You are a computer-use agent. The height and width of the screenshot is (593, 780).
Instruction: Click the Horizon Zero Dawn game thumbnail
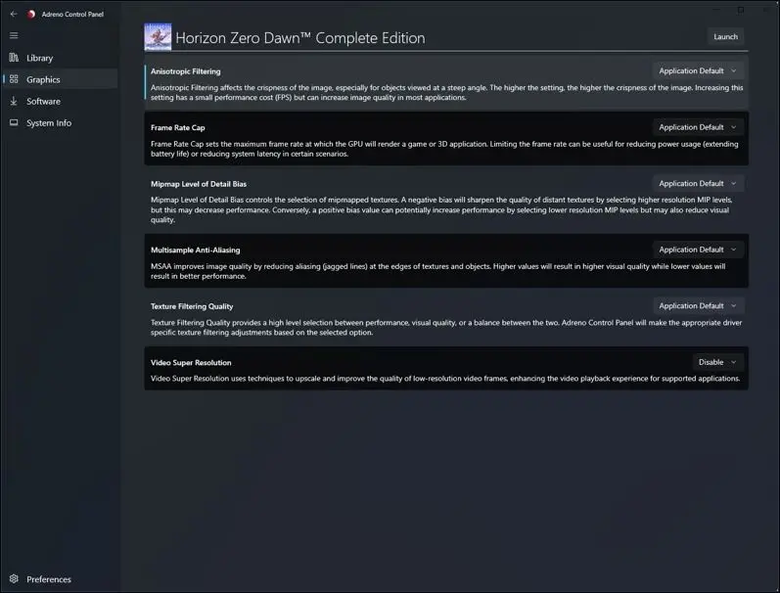158,36
